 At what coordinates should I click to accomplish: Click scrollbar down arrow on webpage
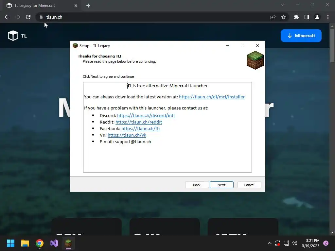click(332, 232)
